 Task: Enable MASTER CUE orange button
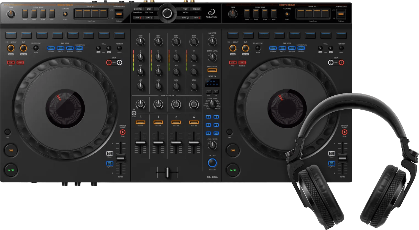[212, 70]
